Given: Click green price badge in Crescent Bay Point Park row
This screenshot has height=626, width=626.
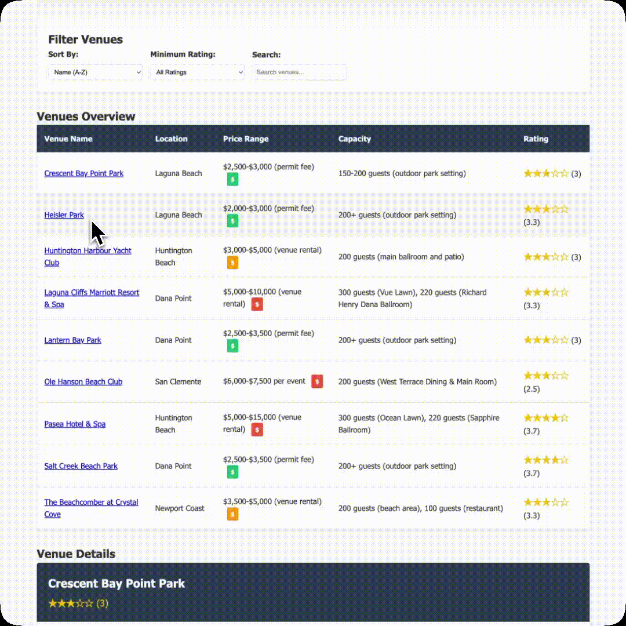Looking at the screenshot, I should (x=232, y=179).
